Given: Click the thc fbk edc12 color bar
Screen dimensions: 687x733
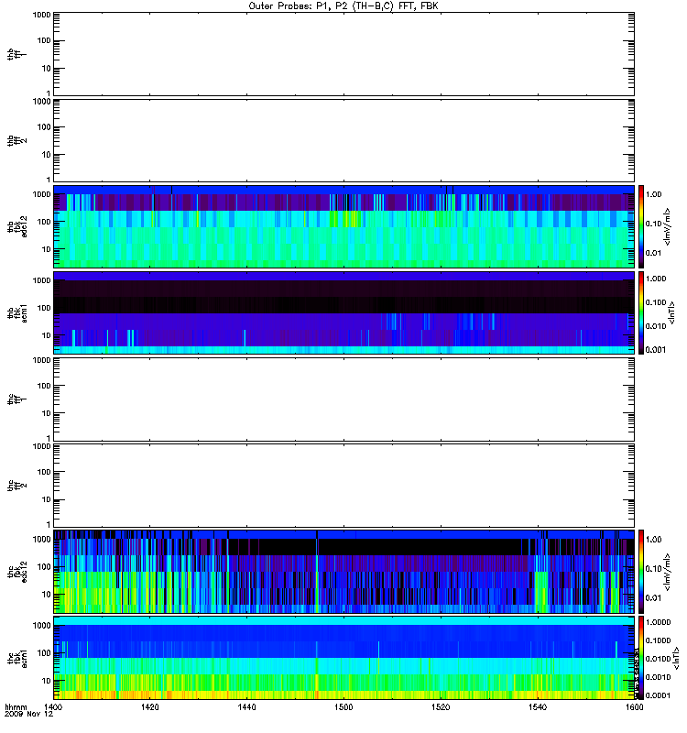Looking at the screenshot, I should (641, 571).
